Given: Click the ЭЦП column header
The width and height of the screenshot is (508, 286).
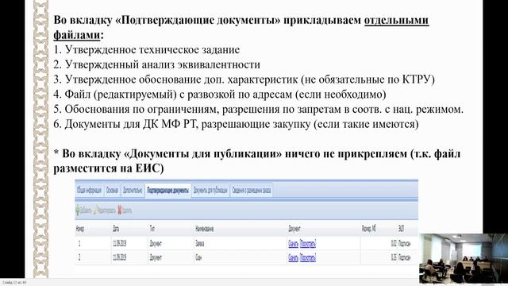Looking at the screenshot, I should coord(401,229).
